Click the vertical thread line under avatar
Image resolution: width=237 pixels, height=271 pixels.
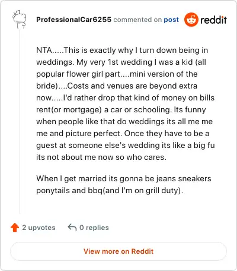click(x=20, y=121)
